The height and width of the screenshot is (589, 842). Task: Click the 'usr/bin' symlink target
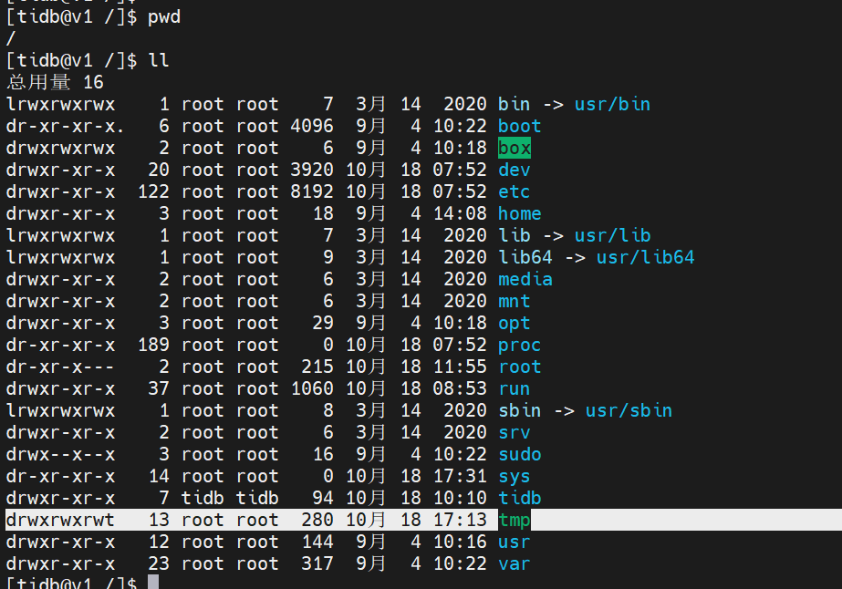click(612, 104)
